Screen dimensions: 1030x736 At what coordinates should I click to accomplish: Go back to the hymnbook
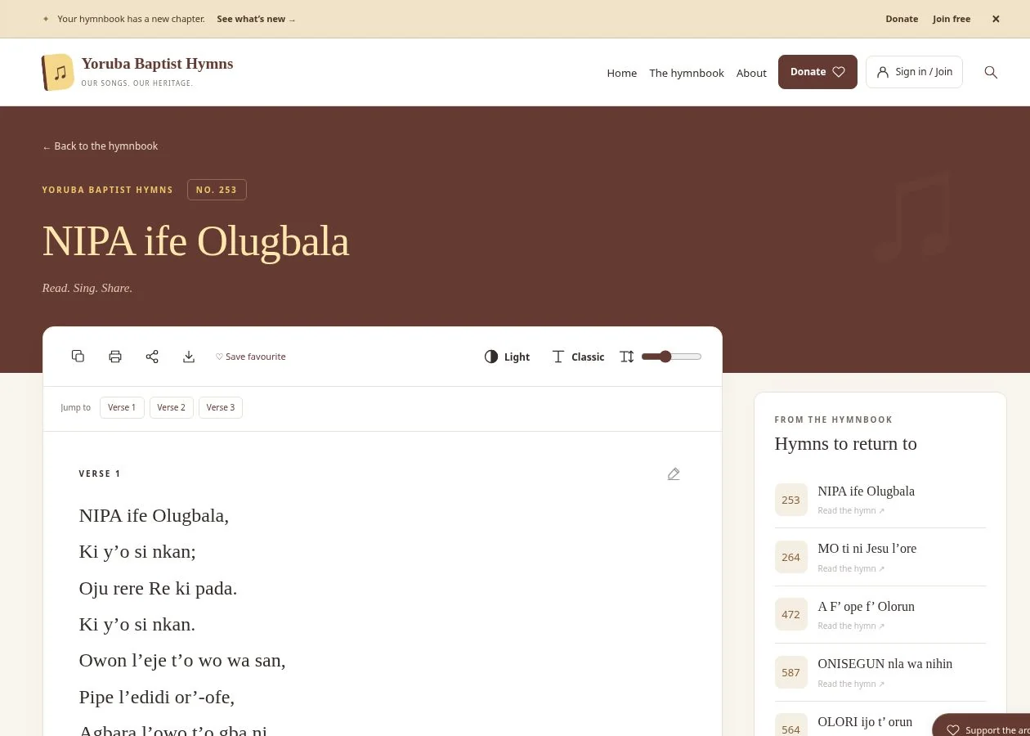pyautogui.click(x=100, y=146)
